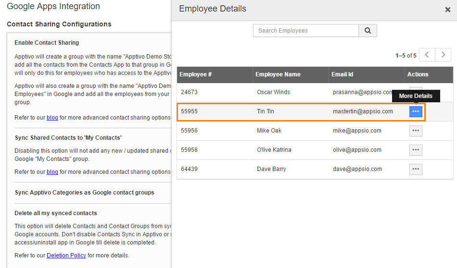Click email prasanna@appsio.com
Image resolution: width=457 pixels, height=268 pixels.
[363, 92]
